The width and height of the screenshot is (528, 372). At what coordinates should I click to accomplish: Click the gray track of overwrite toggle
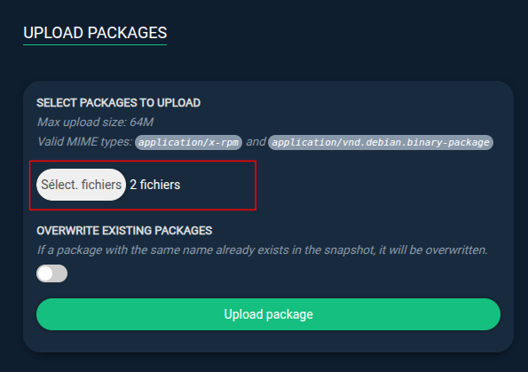(x=60, y=273)
